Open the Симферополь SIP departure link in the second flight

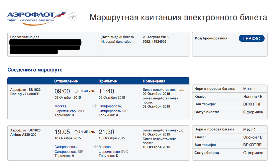(x=69, y=149)
